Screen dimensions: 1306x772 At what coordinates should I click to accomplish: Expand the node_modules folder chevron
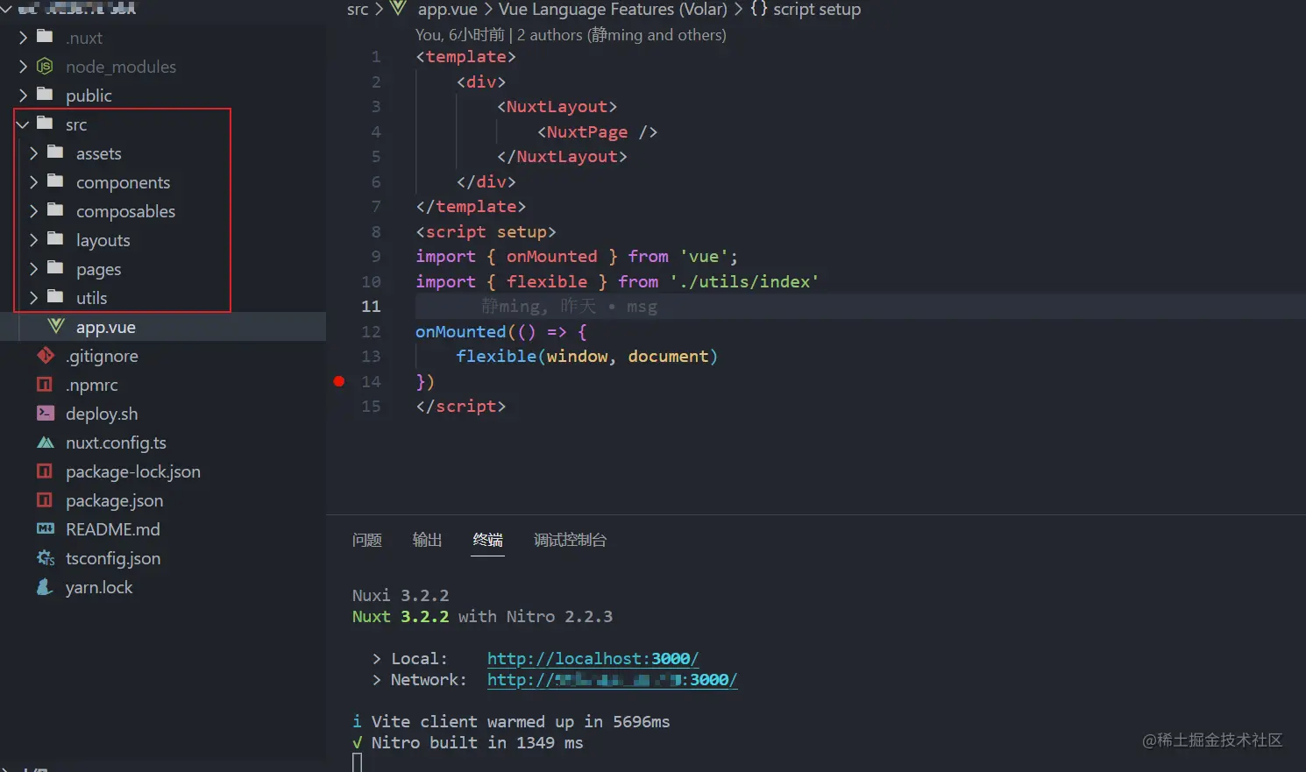[x=24, y=67]
